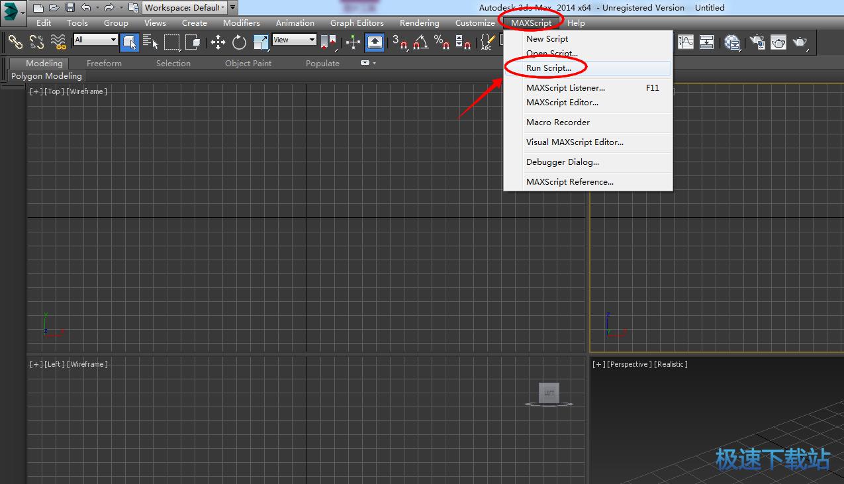Open the Curve Editor icon
844x484 pixels.
tap(686, 42)
